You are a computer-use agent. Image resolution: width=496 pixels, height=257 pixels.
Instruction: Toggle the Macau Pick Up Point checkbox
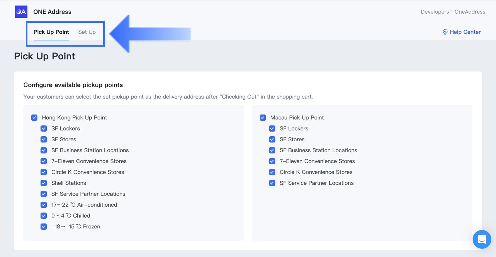(x=263, y=118)
